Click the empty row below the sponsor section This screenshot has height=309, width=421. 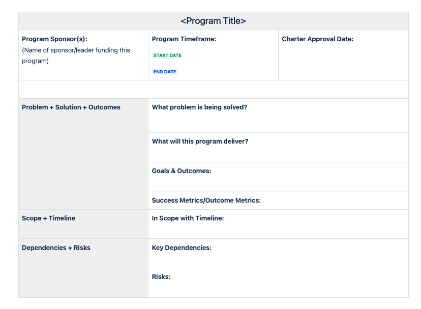[x=213, y=89]
